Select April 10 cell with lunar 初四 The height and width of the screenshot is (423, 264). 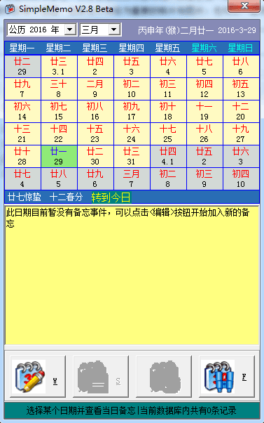(241, 179)
